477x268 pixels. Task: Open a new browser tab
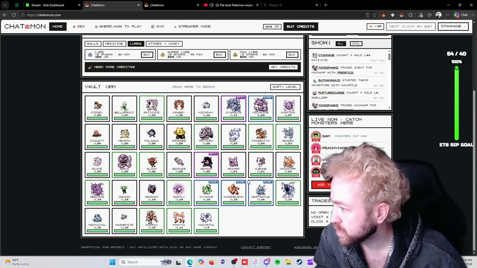[326, 5]
